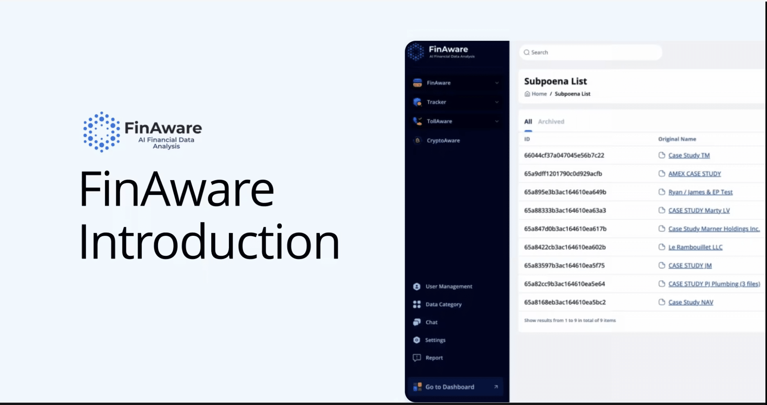Expand the TollAware menu chevron
The width and height of the screenshot is (767, 405).
(497, 121)
